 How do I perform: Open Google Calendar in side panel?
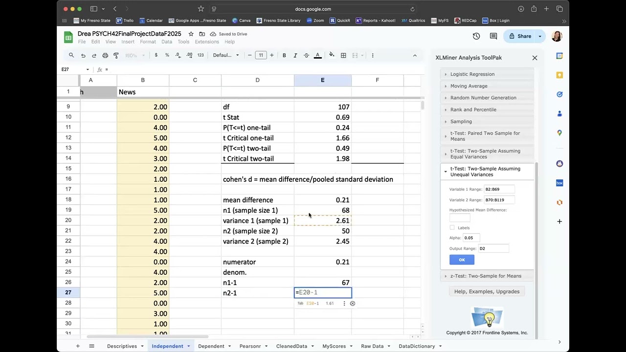coord(559,56)
